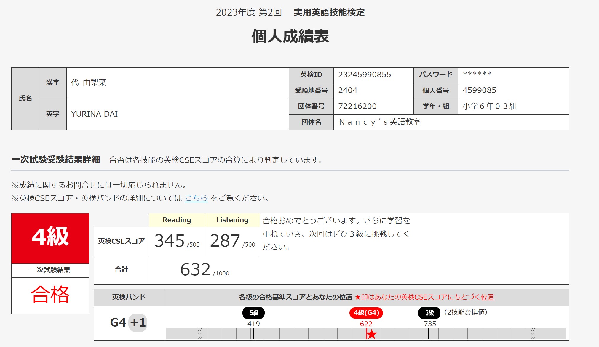The height and width of the screenshot is (347, 599).
Task: Click the 合否は各技能 scoring explanation text
Action: click(216, 160)
